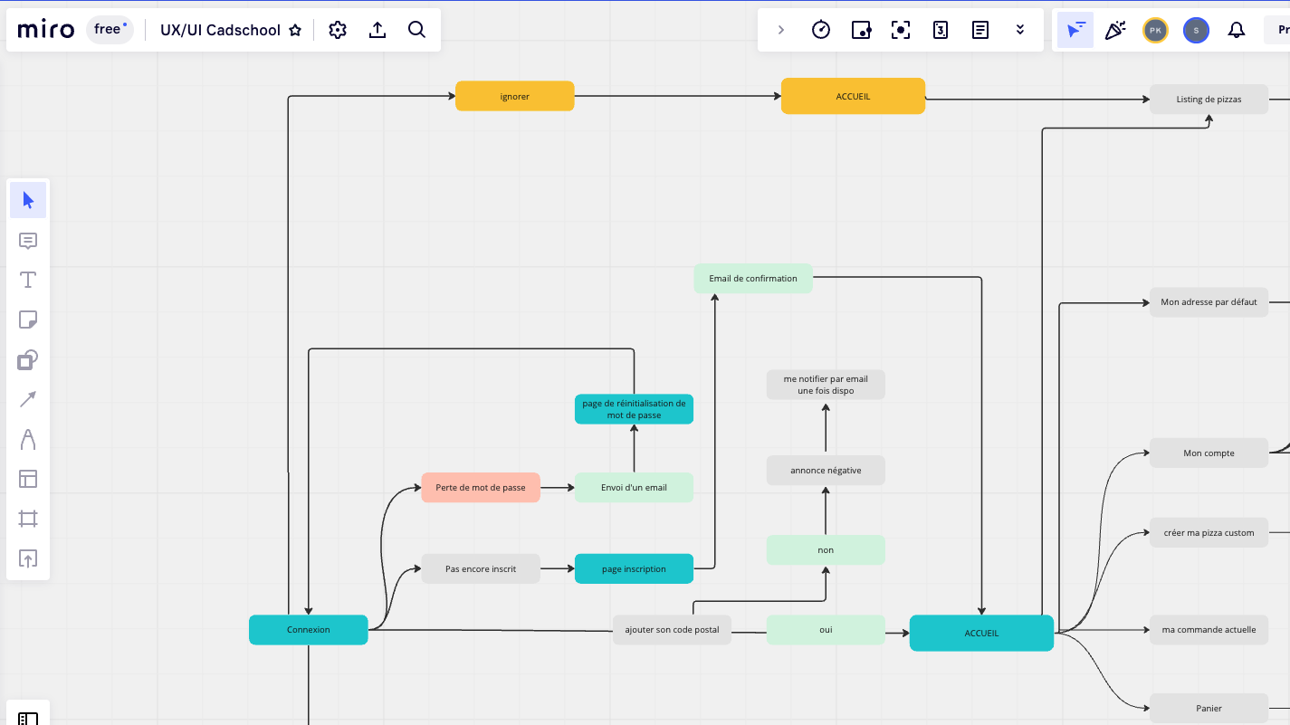Screen dimensions: 1290x725
Task: Open the Templates tool
Action: [x=28, y=479]
